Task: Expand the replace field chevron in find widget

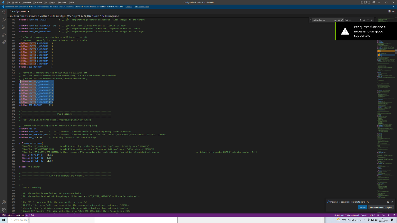Action: (x=311, y=20)
